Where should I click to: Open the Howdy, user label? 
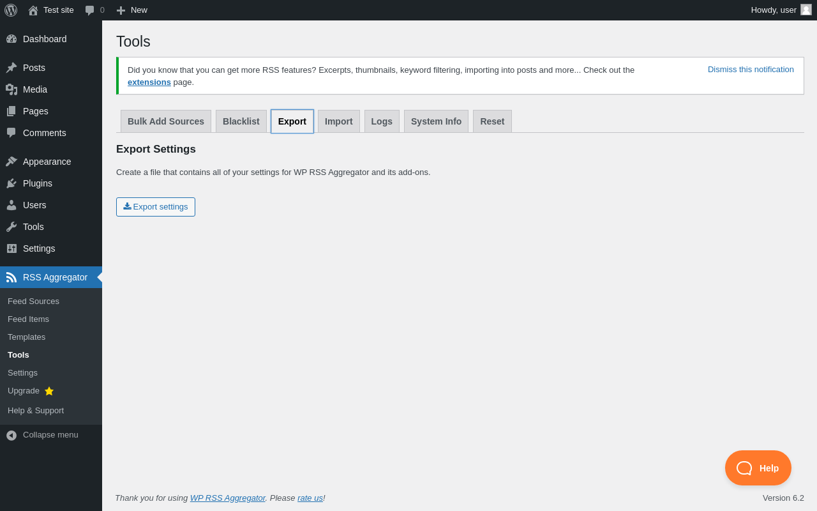[774, 10]
